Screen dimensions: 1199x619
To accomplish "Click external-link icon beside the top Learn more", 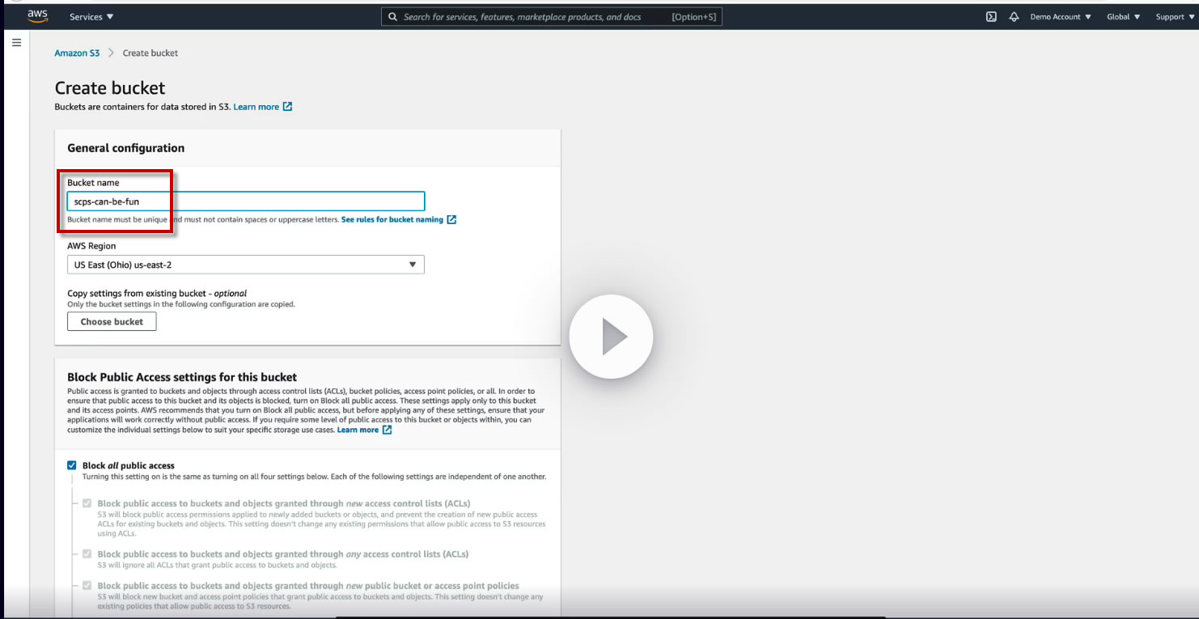I will pyautogui.click(x=287, y=107).
